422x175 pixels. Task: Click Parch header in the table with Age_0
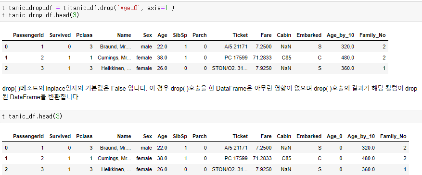(200, 137)
